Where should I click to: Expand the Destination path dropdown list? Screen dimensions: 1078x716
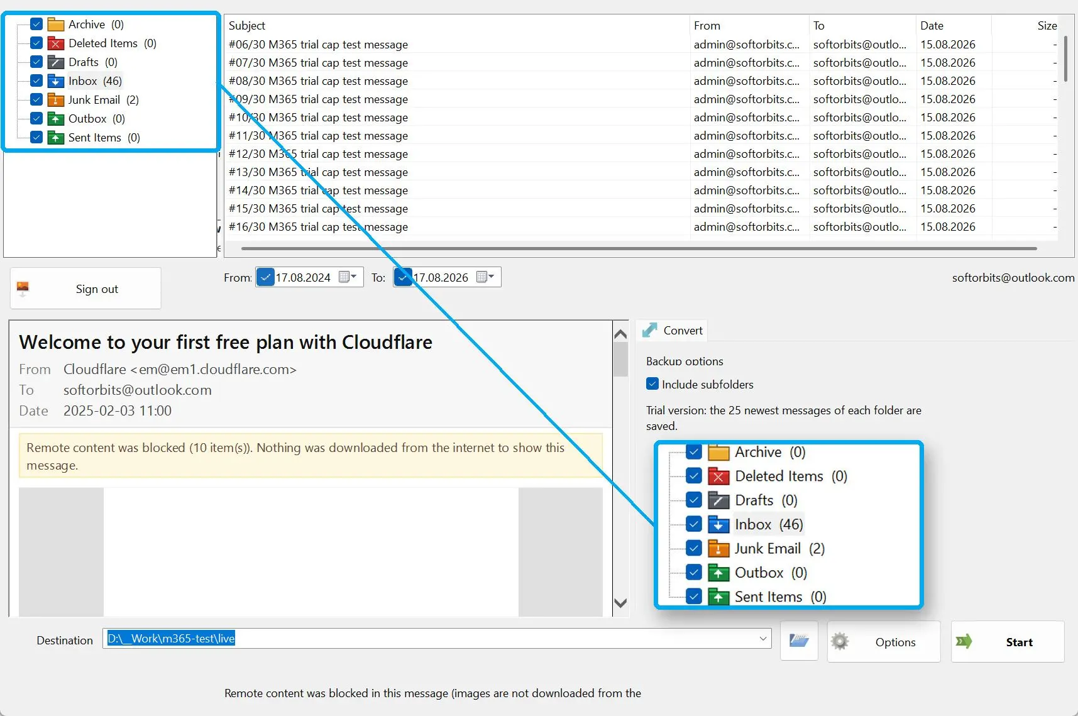[x=762, y=639]
